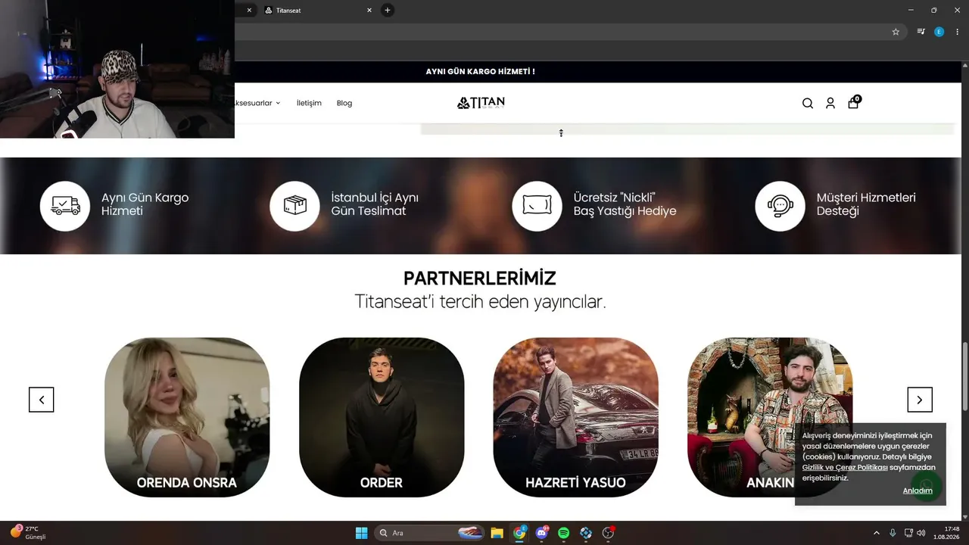Click the Titanseat'i tercih eden yayıncılar subtitle
This screenshot has height=545, width=969.
click(x=480, y=302)
